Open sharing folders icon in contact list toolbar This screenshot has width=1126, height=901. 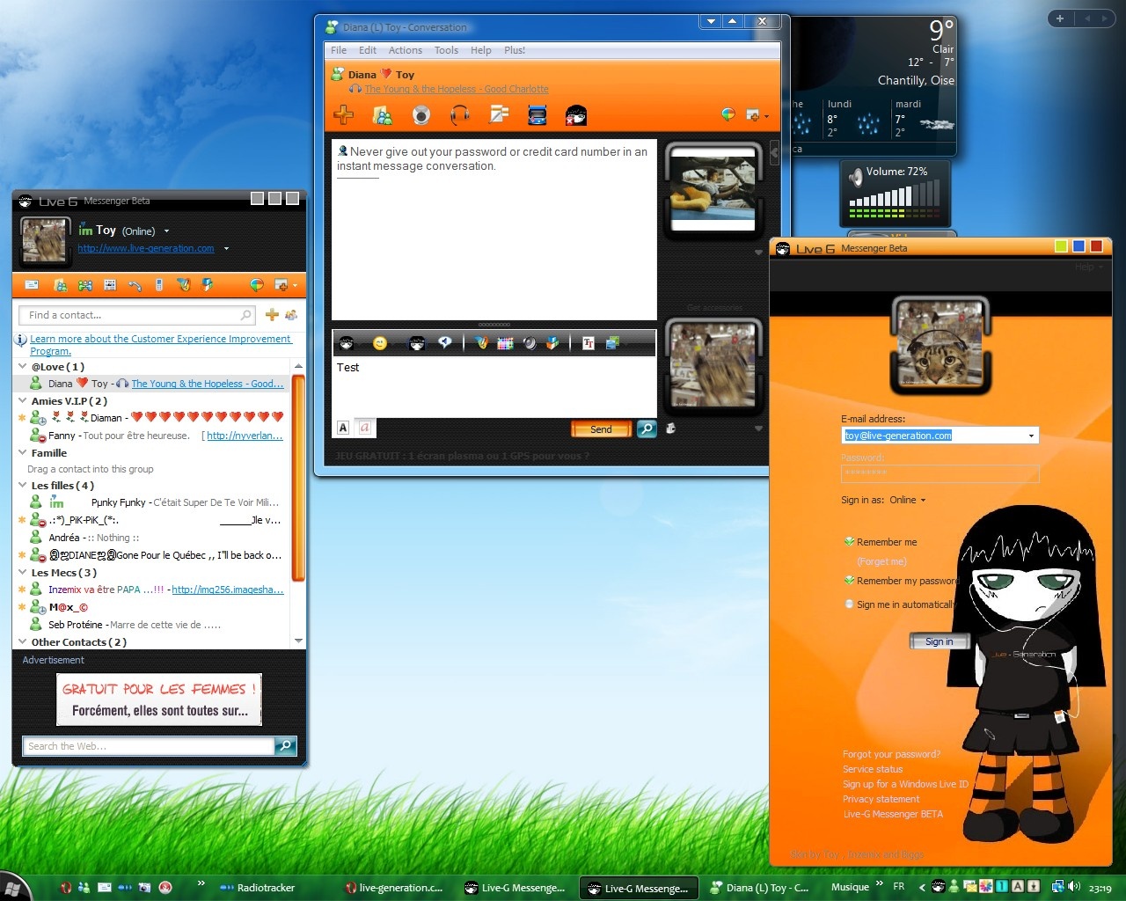click(x=61, y=285)
